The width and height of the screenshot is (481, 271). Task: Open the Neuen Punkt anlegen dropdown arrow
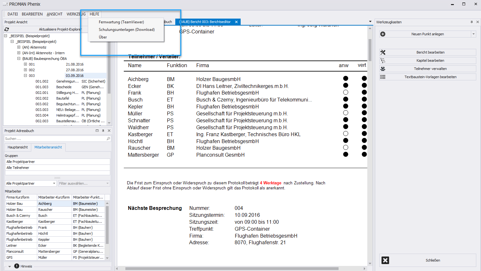pyautogui.click(x=473, y=34)
